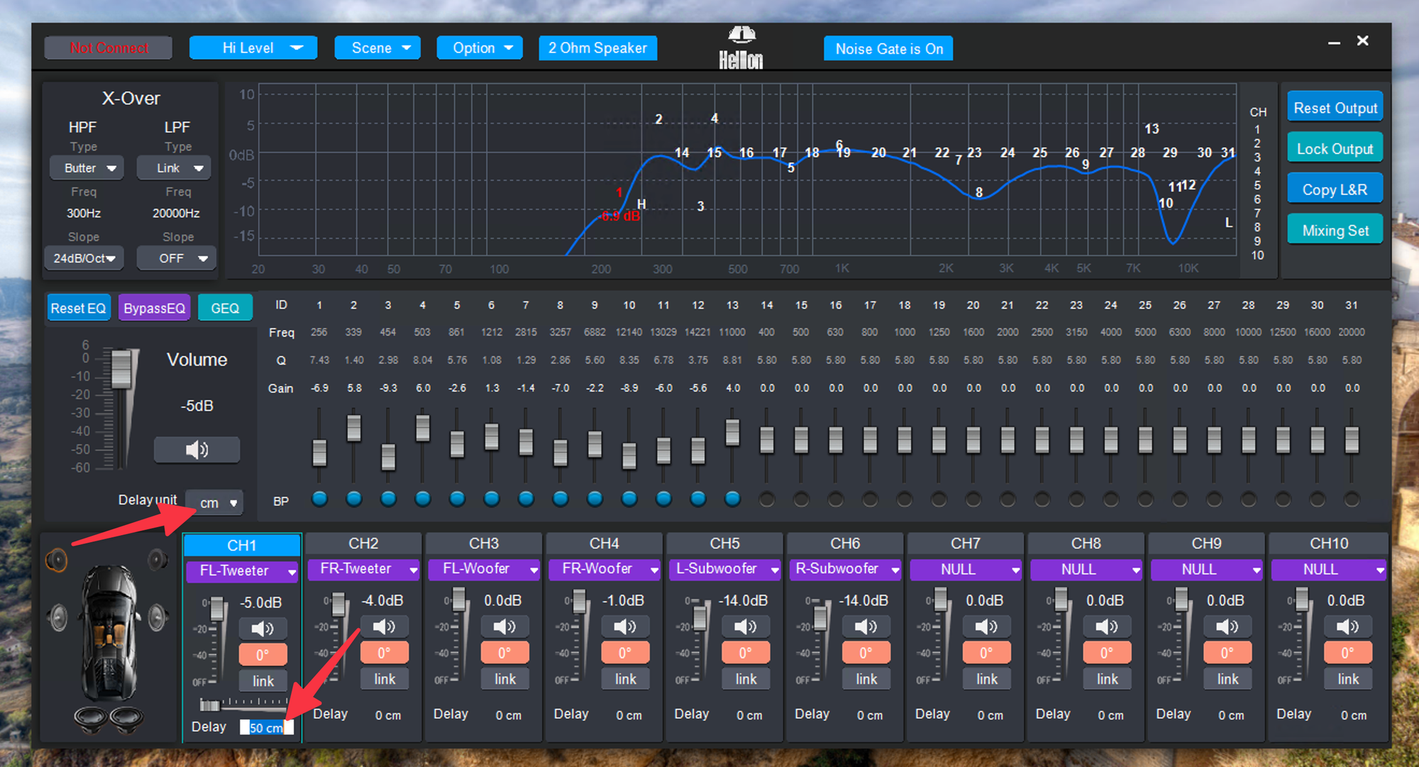Toggle bypass dot for EQ band 1
Image resolution: width=1419 pixels, height=767 pixels.
(319, 500)
